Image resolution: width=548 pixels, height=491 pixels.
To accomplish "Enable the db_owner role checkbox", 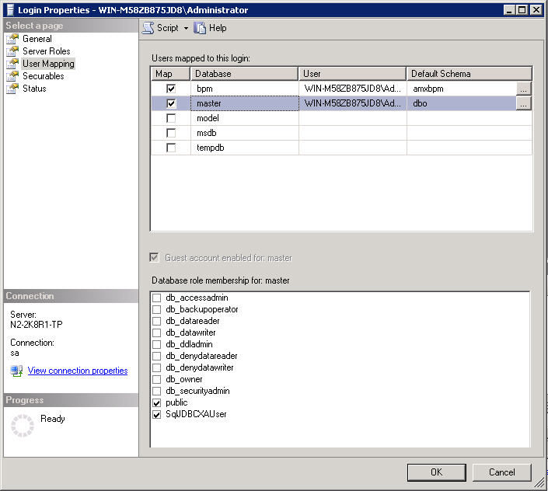I will [157, 380].
